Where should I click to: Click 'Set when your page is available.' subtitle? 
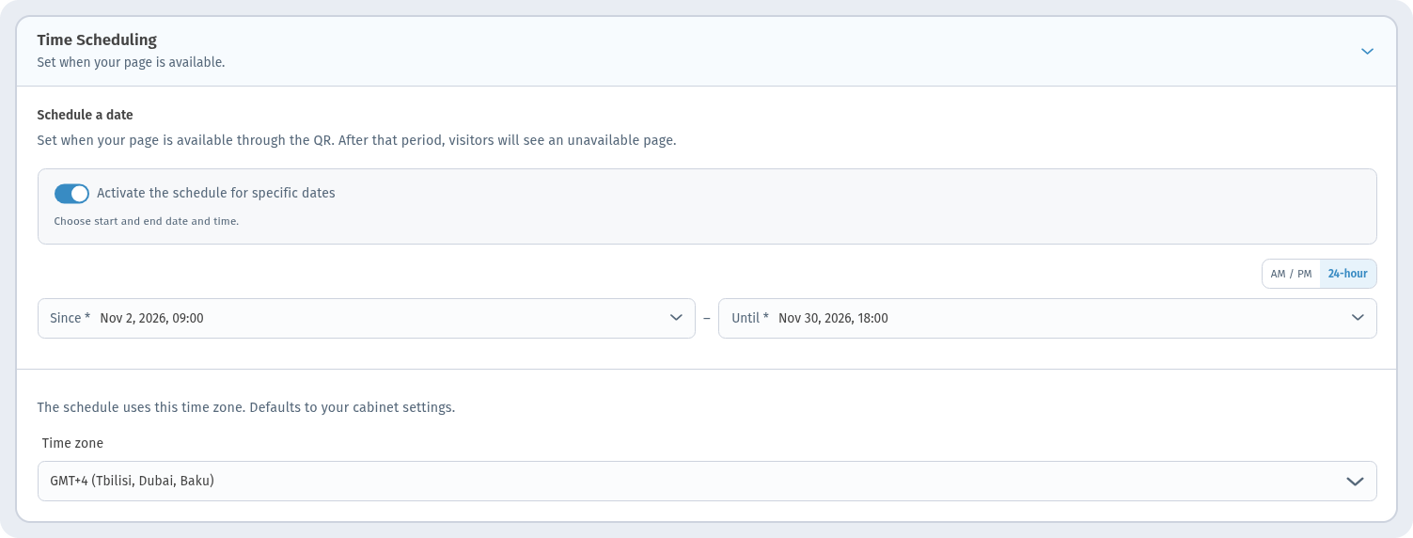(131, 63)
